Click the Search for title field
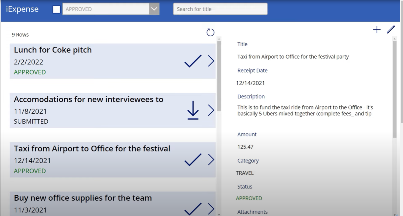The image size is (403, 216). [x=220, y=9]
